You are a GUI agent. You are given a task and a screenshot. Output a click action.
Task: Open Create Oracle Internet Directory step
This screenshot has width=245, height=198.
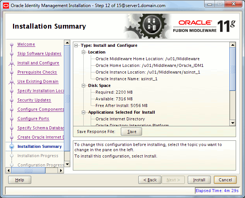(x=41, y=137)
